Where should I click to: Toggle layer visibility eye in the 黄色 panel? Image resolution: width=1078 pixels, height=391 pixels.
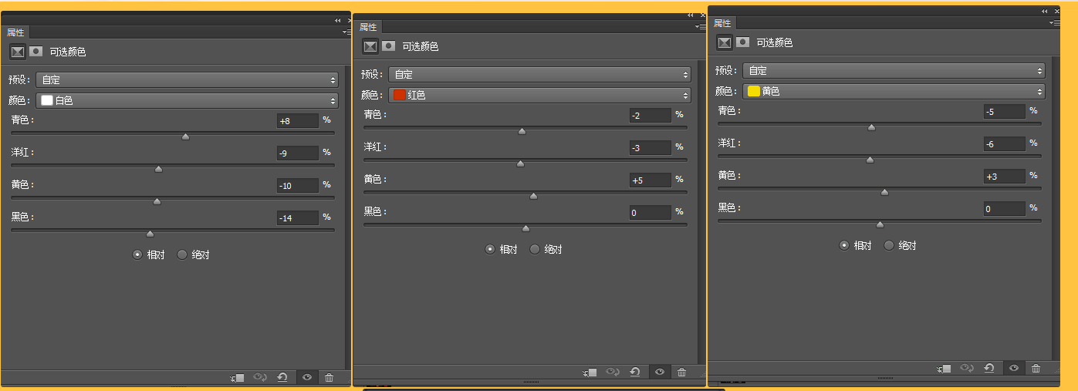[x=1014, y=369]
